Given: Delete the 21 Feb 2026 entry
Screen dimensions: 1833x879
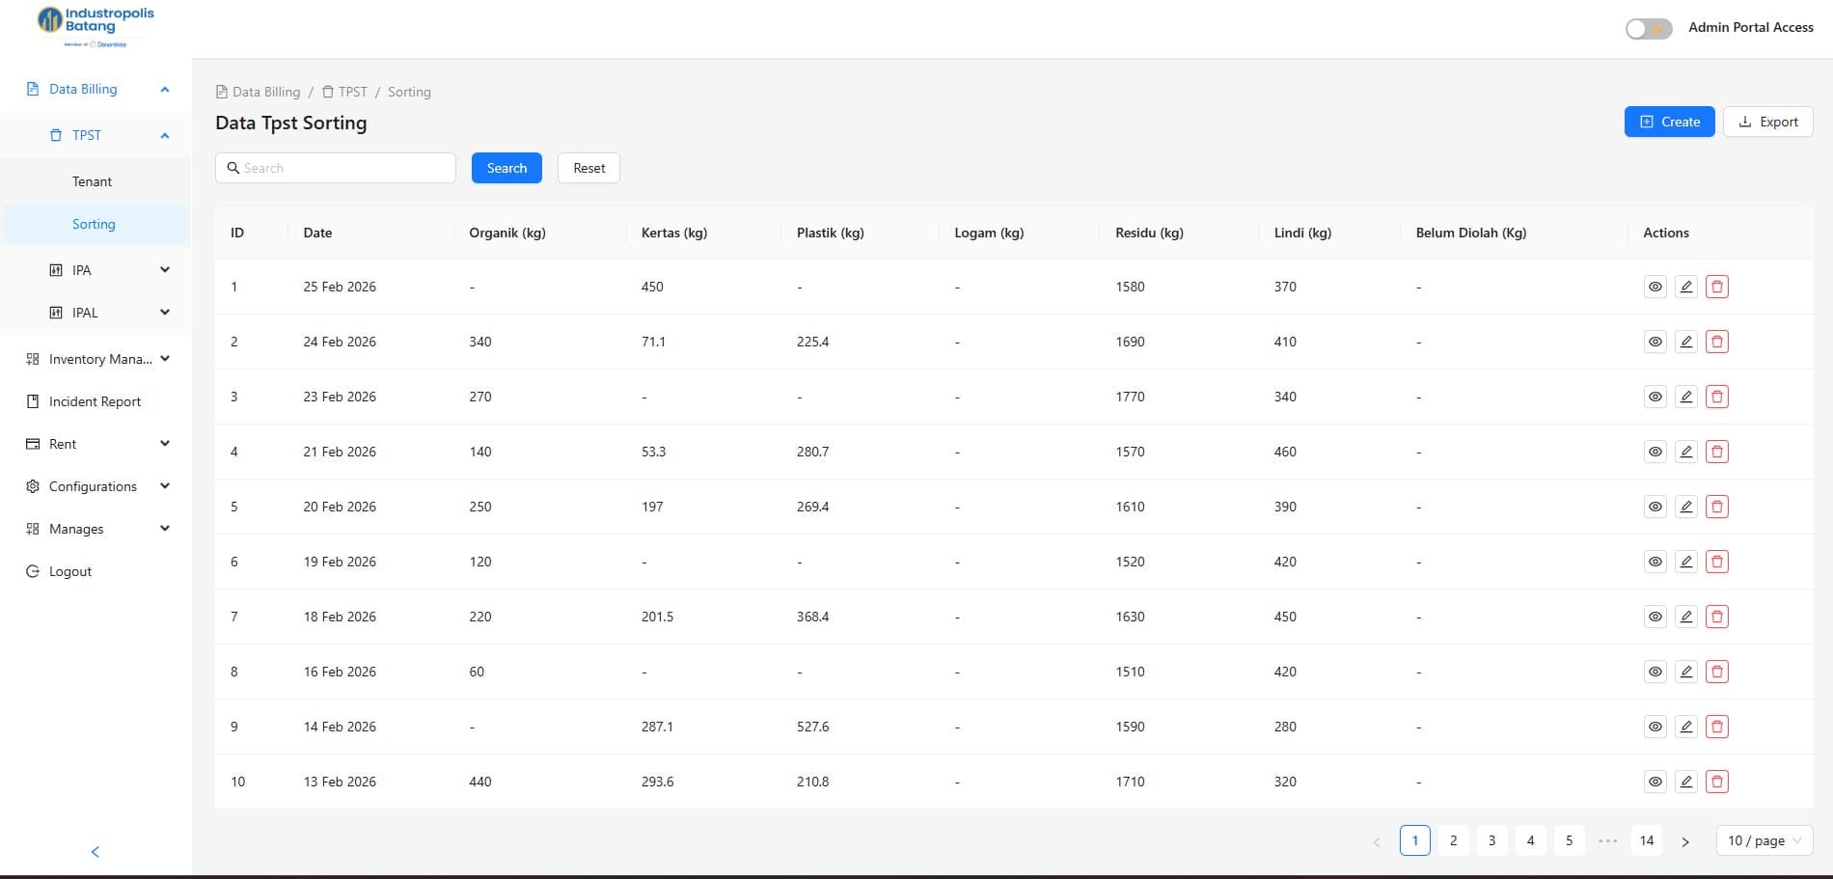Looking at the screenshot, I should point(1717,452).
